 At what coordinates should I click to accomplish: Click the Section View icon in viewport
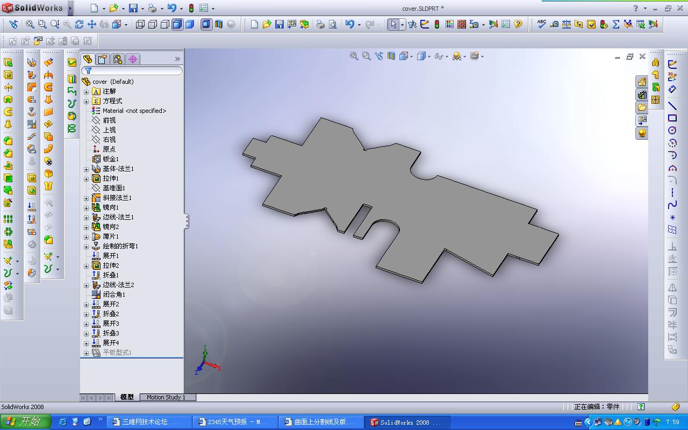[391, 56]
